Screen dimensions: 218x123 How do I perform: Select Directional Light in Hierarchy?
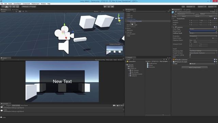[132, 25]
